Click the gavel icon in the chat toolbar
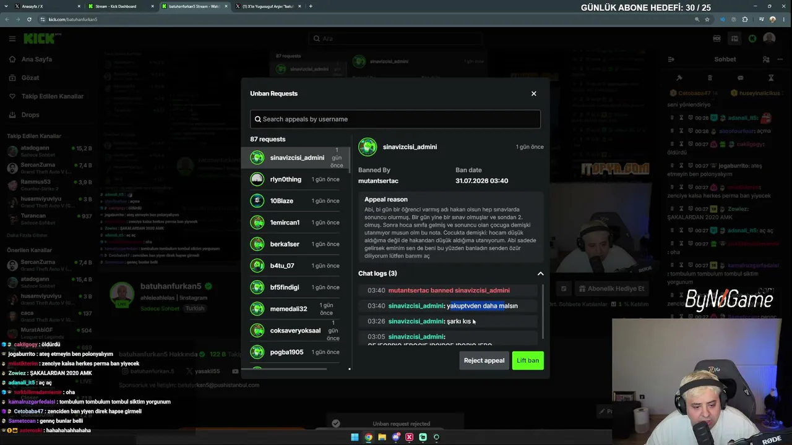792x445 pixels. 679,78
